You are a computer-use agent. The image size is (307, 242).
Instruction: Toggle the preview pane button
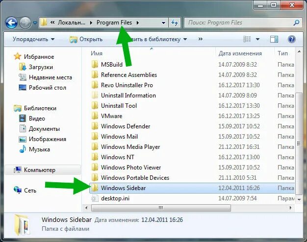274,39
